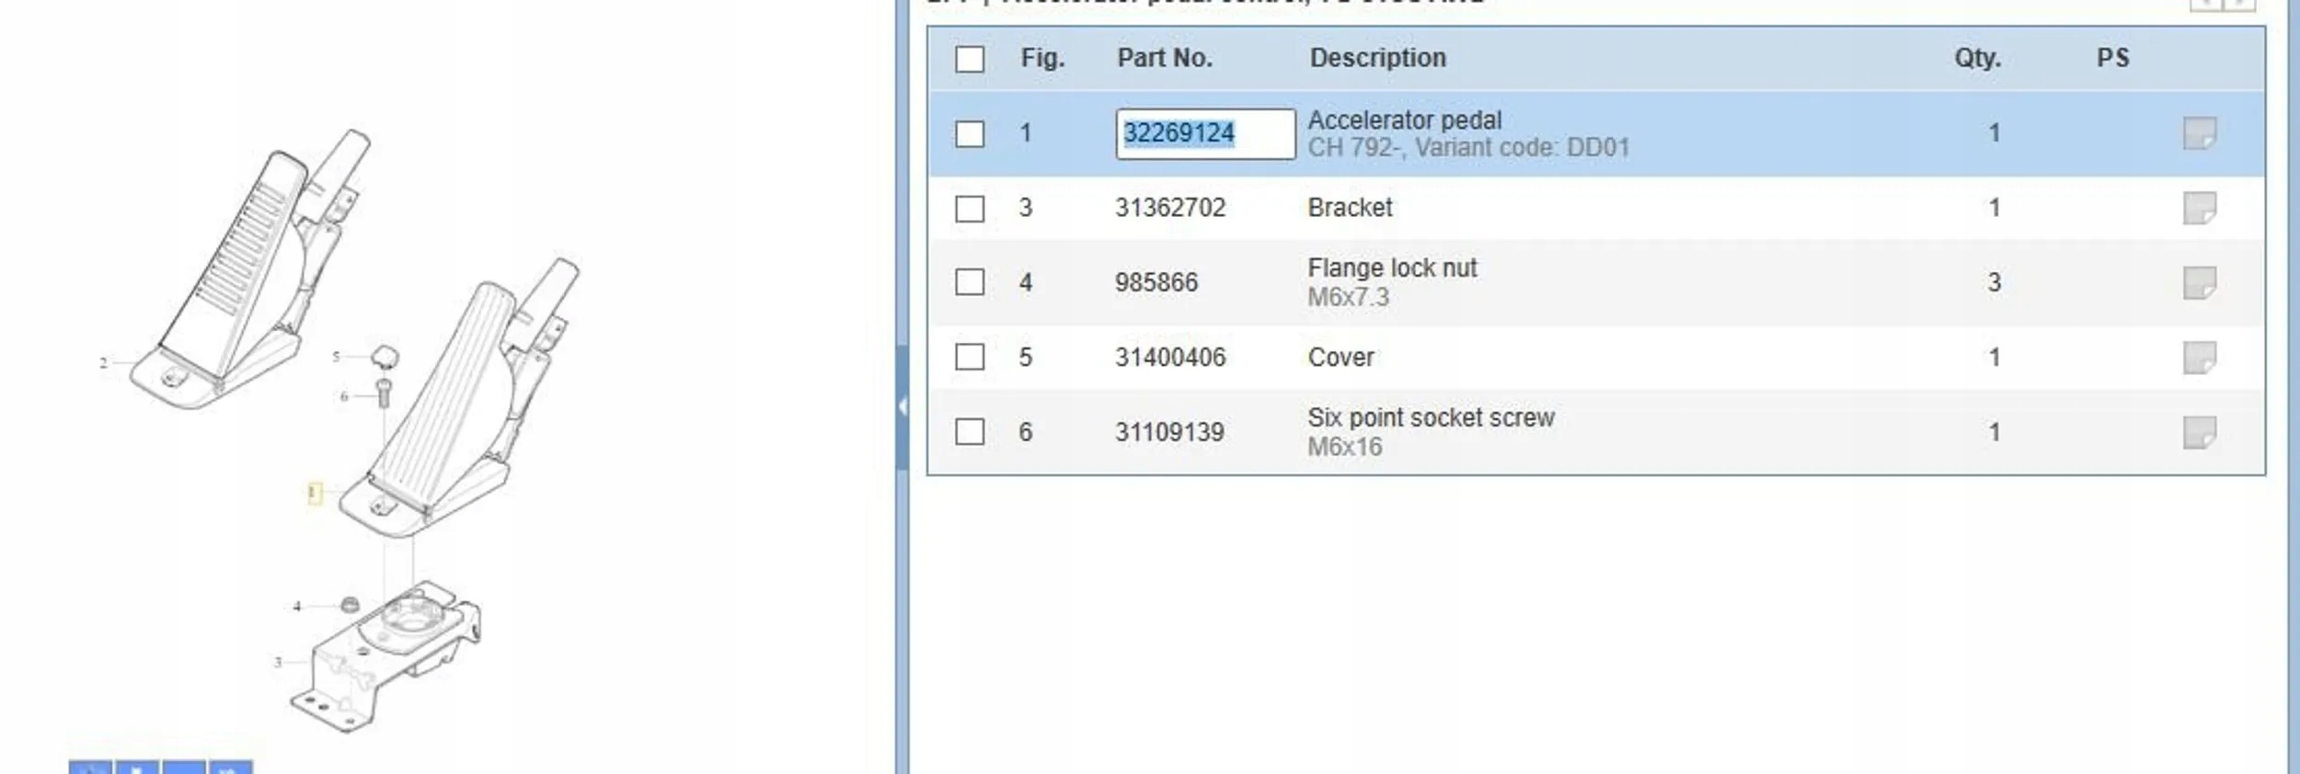The height and width of the screenshot is (774, 2300).
Task: Sort by the Description column header
Action: [x=1378, y=58]
